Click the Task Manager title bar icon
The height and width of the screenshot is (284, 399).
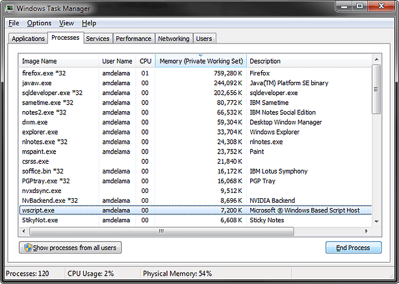[10, 8]
